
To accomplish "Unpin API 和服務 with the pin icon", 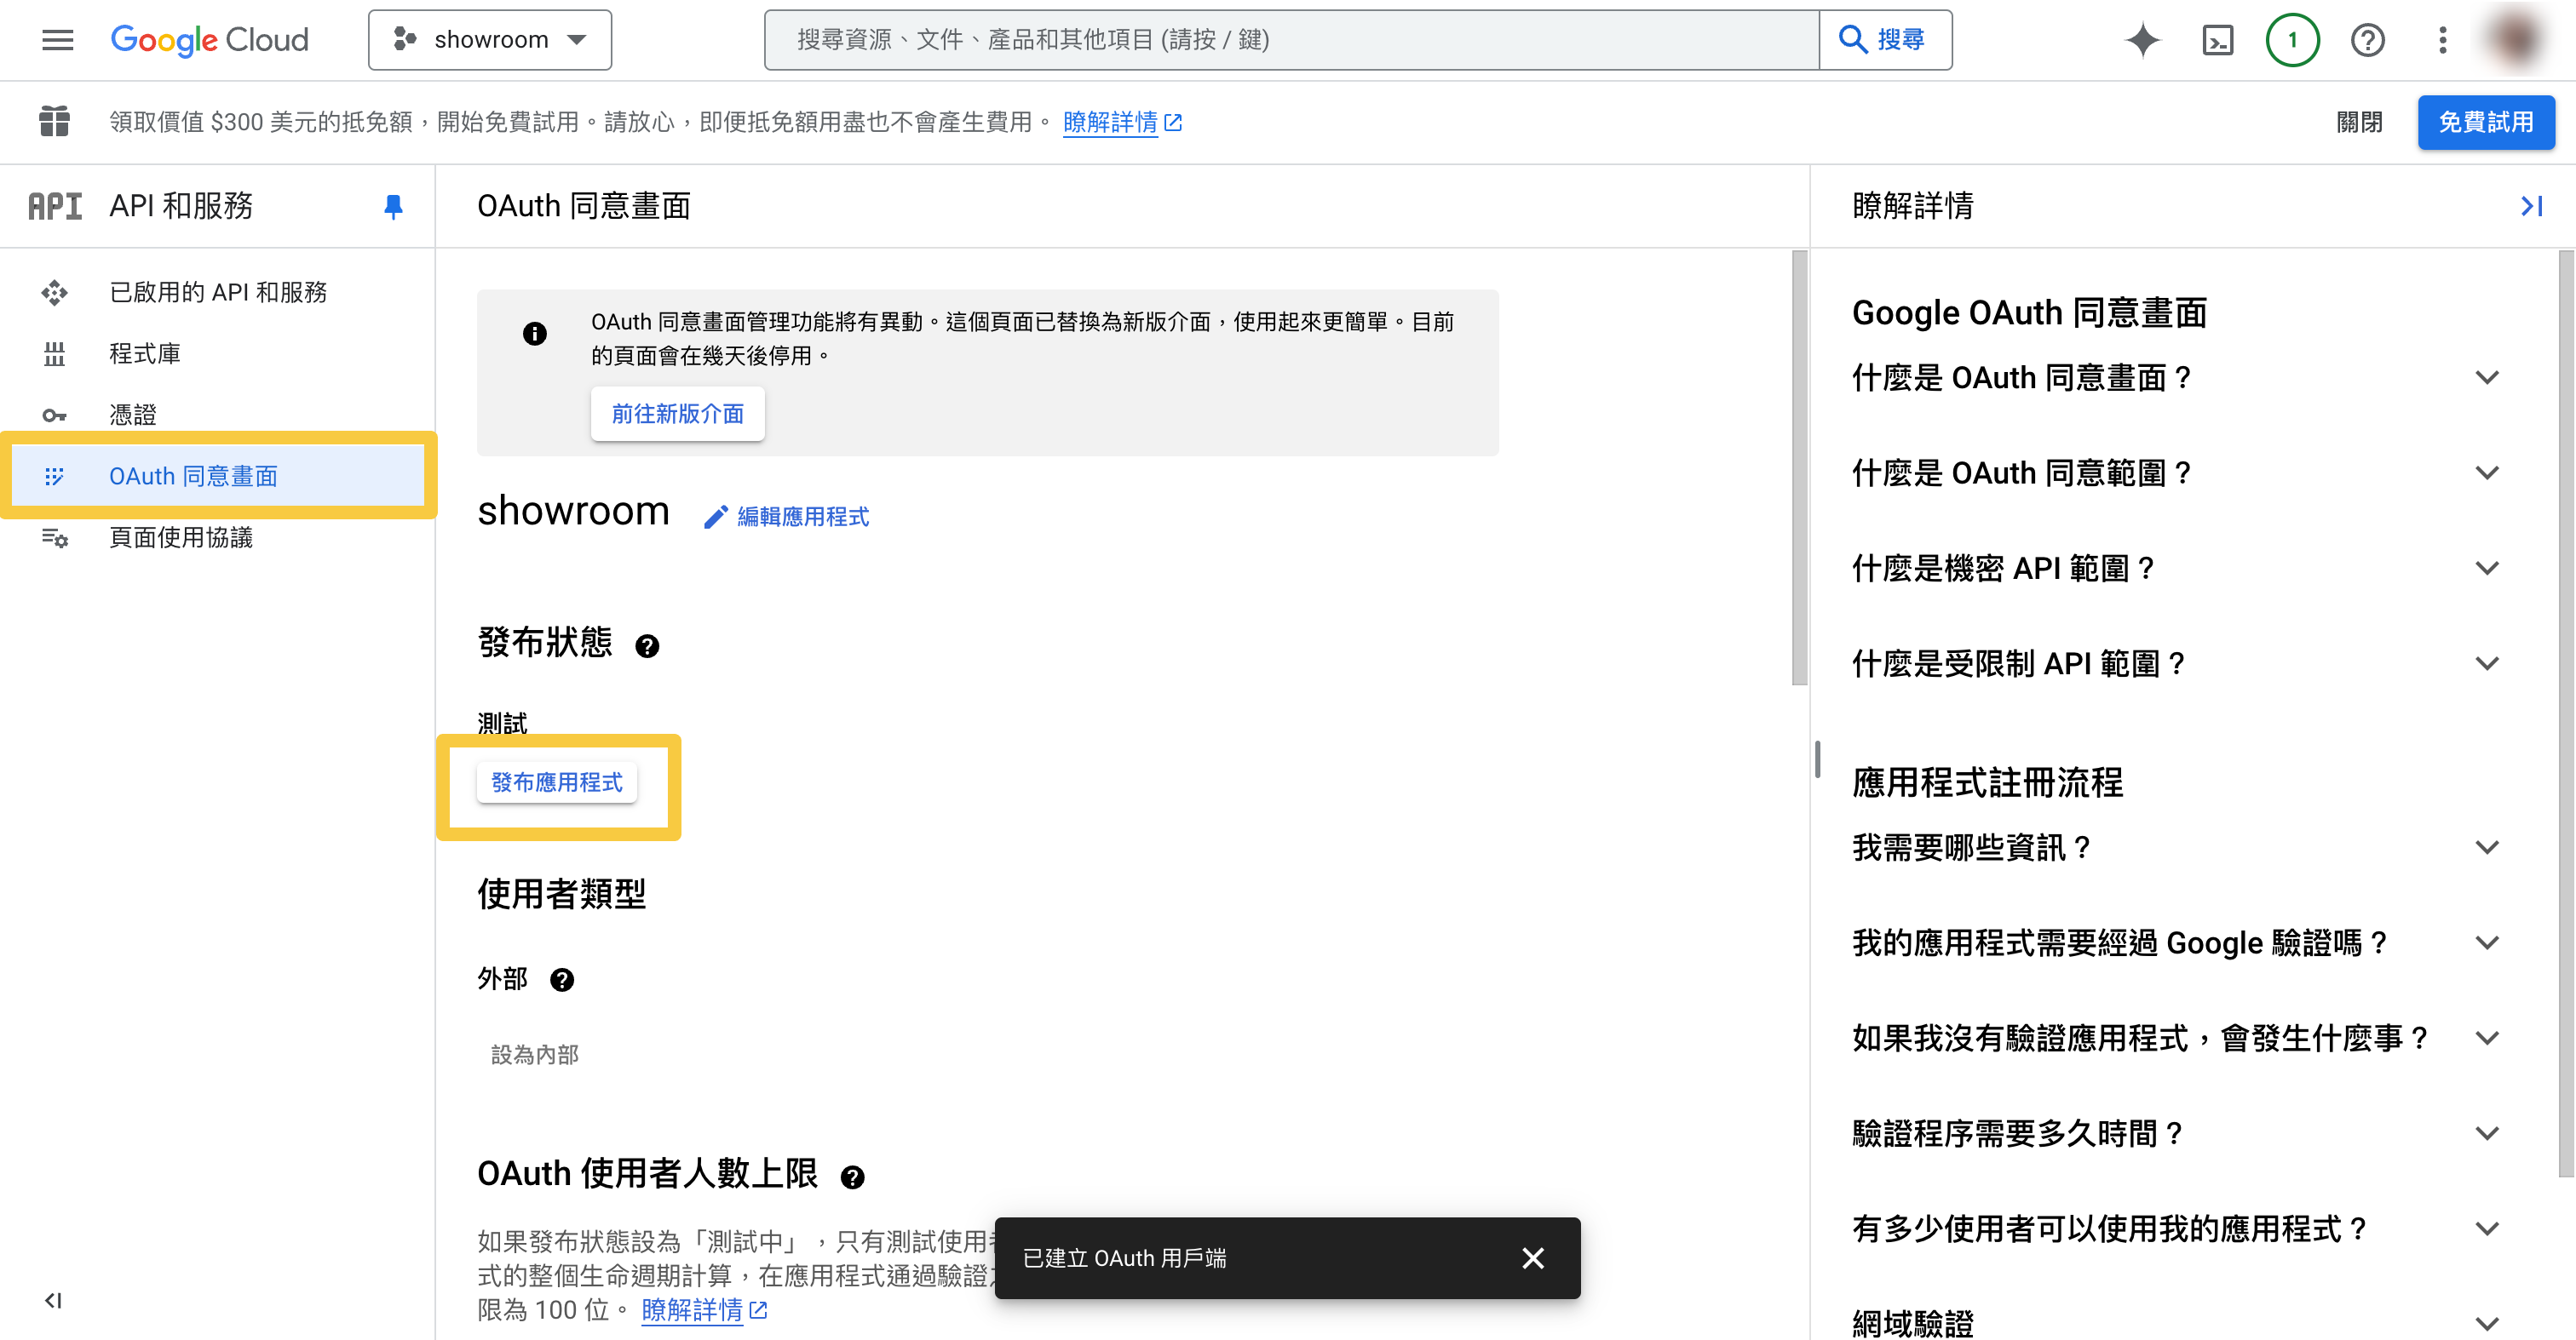I will (393, 206).
